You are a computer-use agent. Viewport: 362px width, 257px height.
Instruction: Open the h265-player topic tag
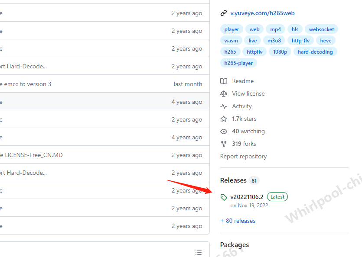tap(238, 63)
